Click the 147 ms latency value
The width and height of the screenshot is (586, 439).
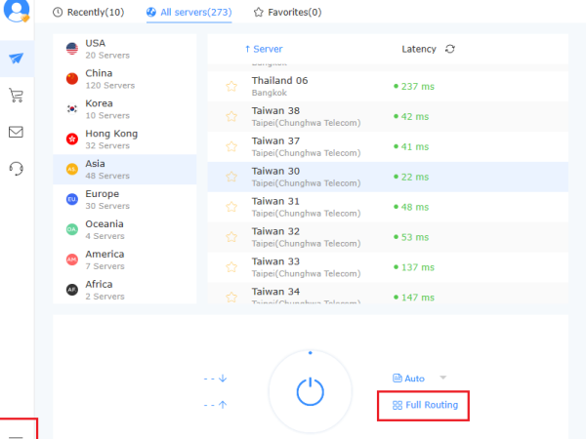point(417,298)
